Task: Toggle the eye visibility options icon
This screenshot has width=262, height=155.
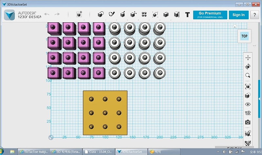Action: coord(248,104)
